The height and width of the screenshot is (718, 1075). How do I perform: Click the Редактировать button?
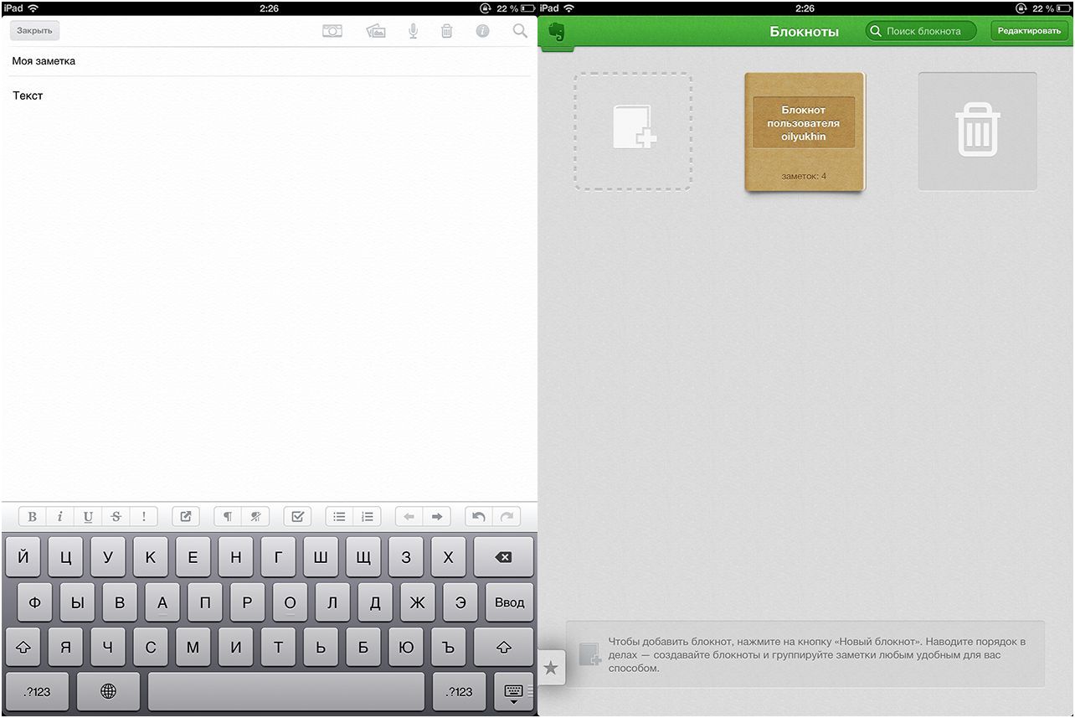(1029, 31)
